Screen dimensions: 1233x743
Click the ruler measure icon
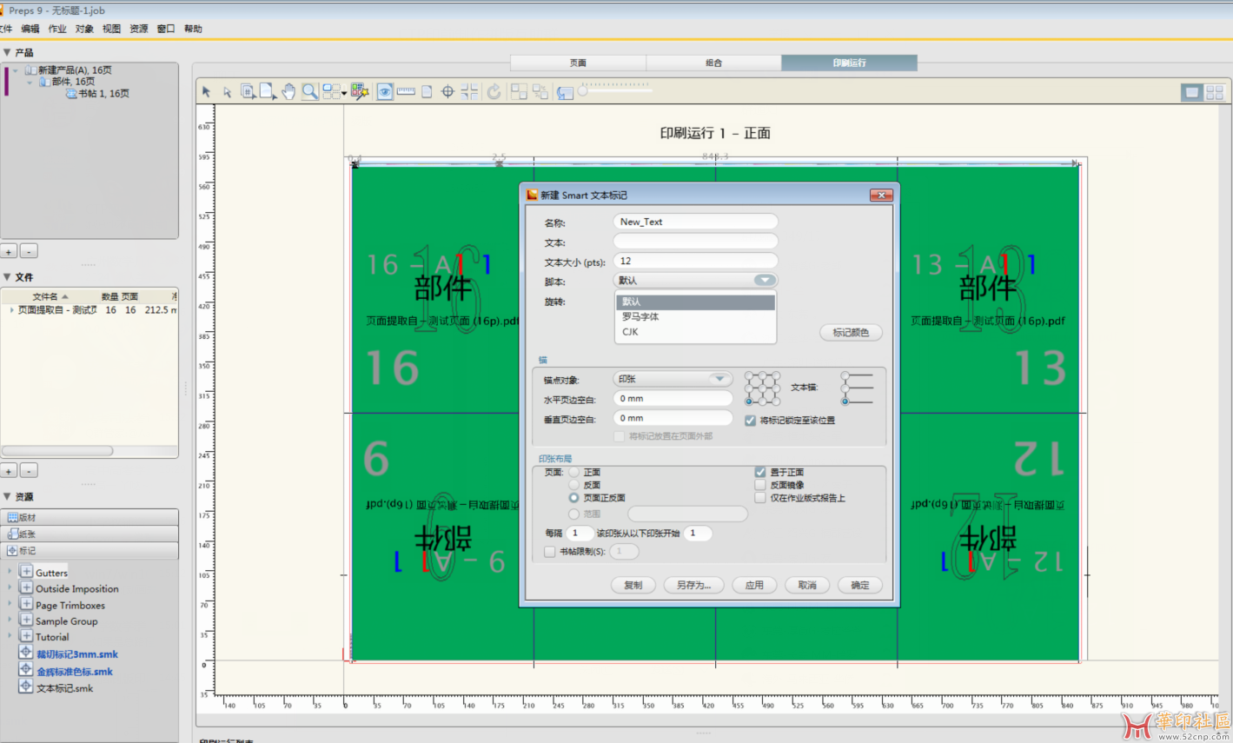click(406, 91)
